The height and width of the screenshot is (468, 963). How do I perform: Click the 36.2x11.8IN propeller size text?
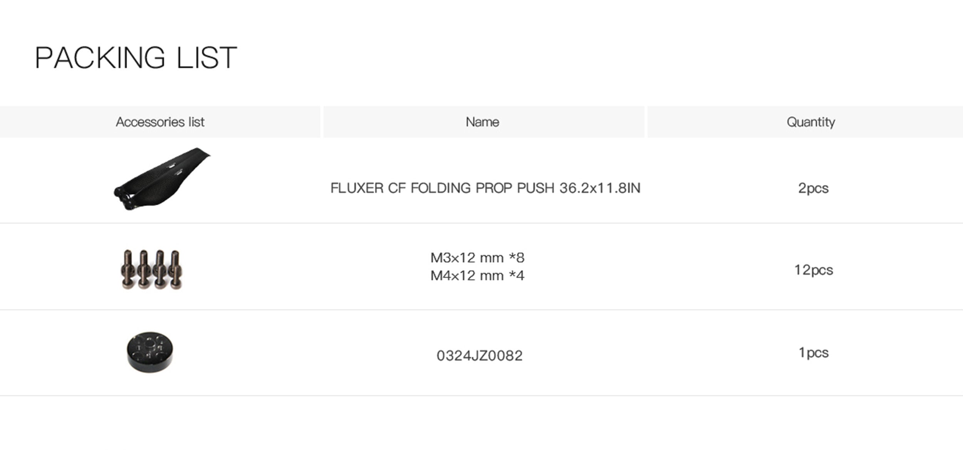(600, 188)
